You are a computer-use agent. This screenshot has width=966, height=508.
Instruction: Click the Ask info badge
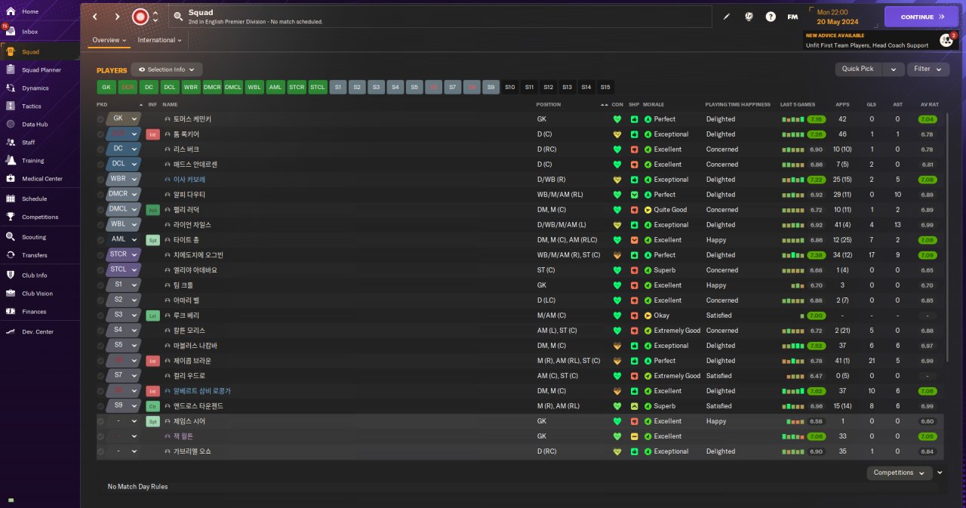[x=152, y=210]
